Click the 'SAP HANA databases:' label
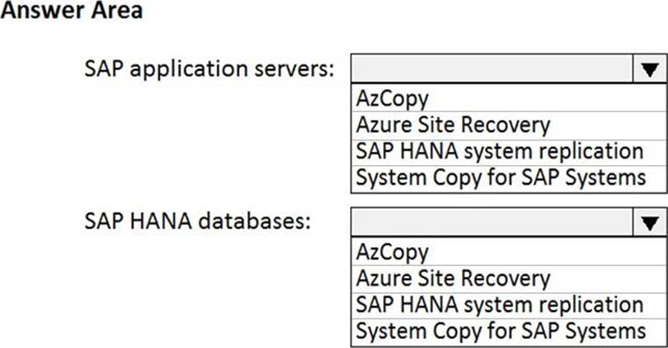 (198, 222)
